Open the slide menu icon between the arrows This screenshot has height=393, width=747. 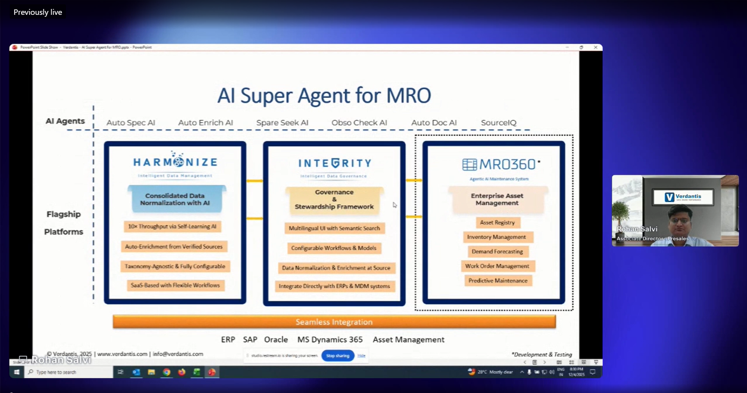point(534,363)
